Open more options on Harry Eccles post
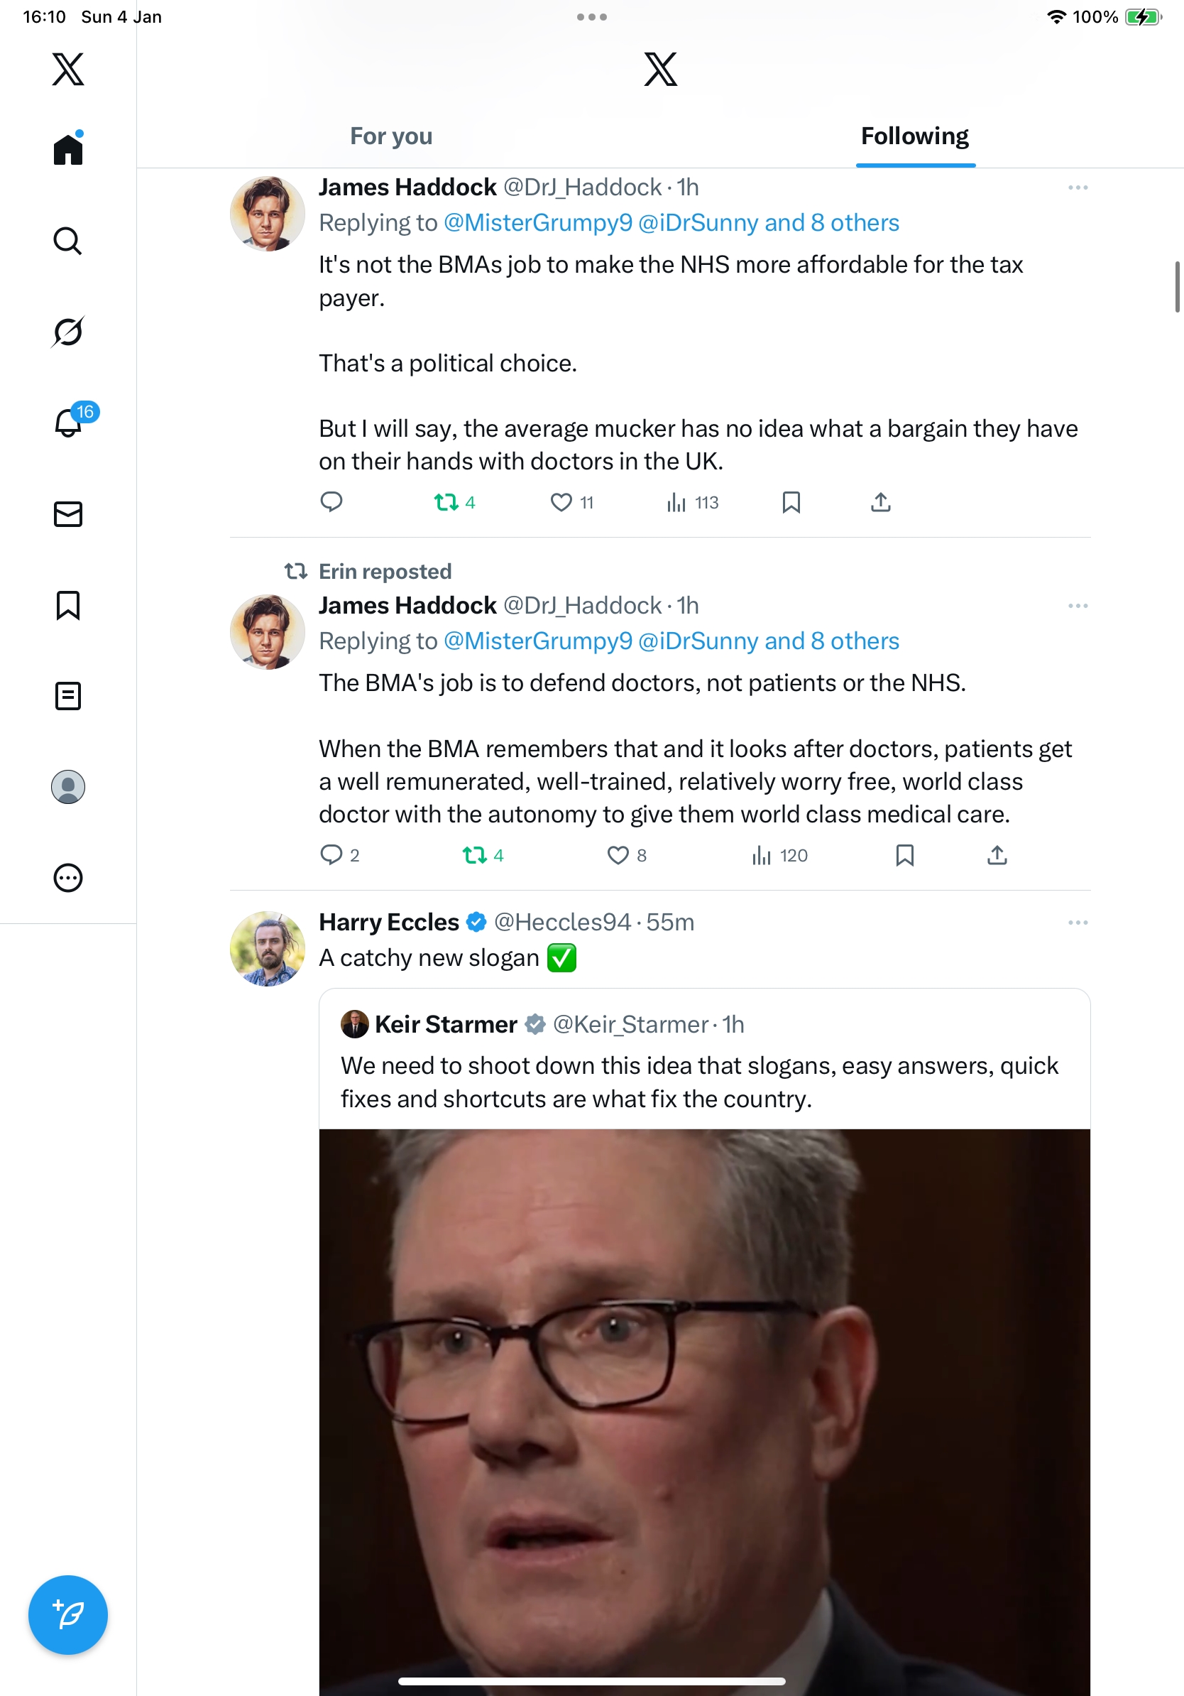1184x1696 pixels. click(1078, 923)
